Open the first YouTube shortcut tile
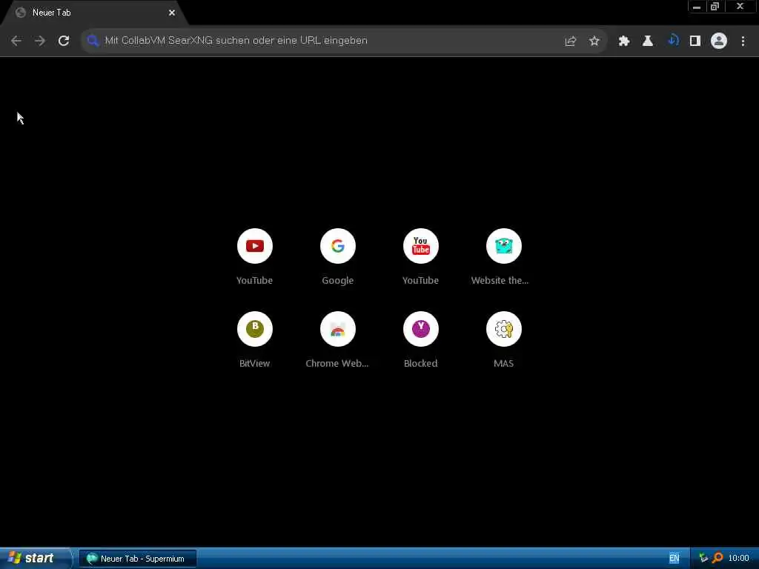The image size is (759, 569). [x=255, y=256]
